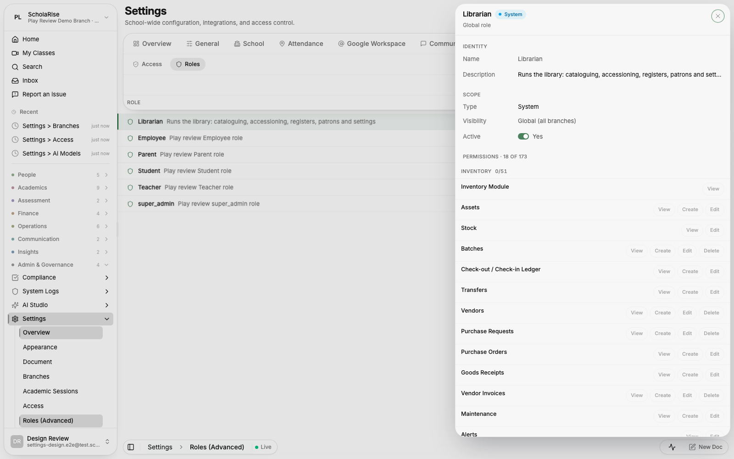Click the DR user avatar
The height and width of the screenshot is (459, 734).
tap(17, 442)
